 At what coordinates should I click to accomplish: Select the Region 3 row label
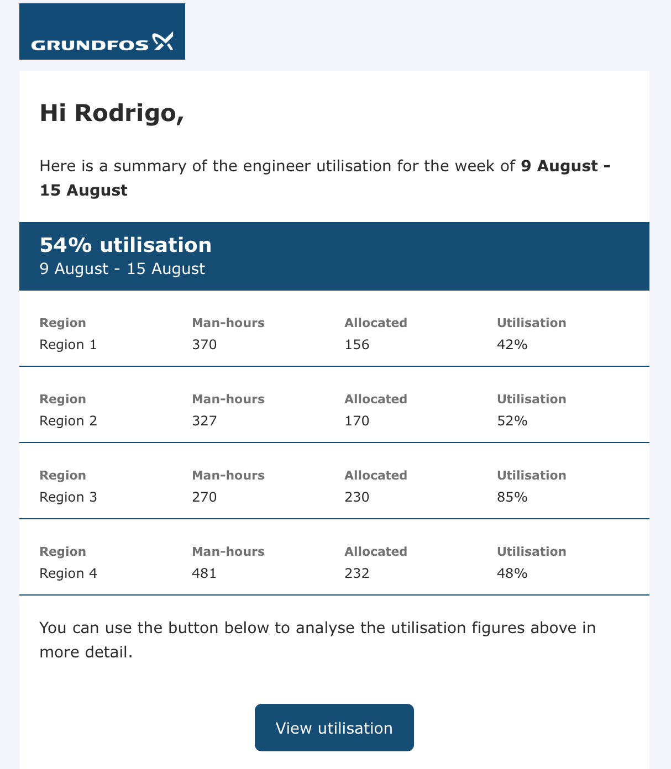coord(68,497)
